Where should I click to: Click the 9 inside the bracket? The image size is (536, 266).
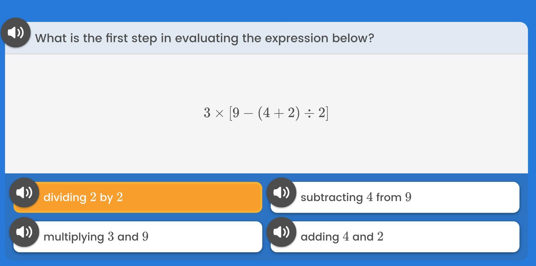[x=236, y=113]
